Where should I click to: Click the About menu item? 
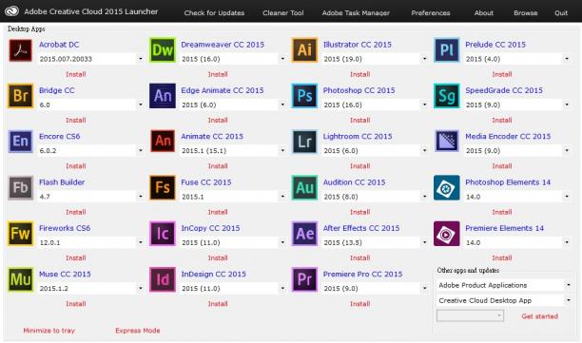484,12
